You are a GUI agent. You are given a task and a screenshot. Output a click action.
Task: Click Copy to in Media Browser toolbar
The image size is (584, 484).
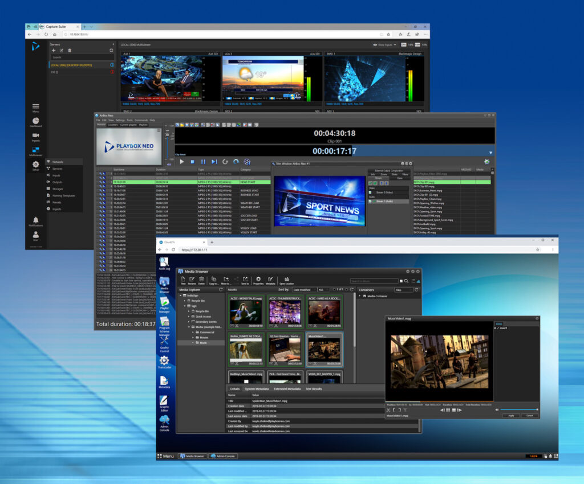click(x=213, y=280)
